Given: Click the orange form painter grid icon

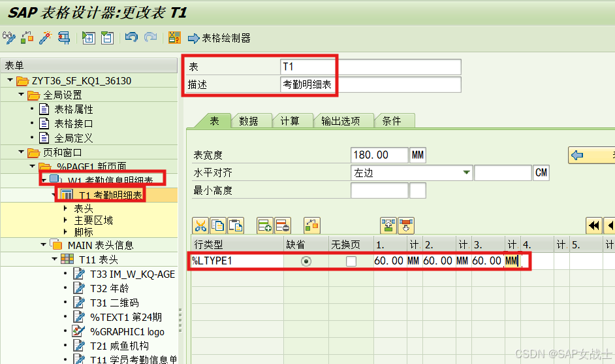Looking at the screenshot, I should point(174,38).
